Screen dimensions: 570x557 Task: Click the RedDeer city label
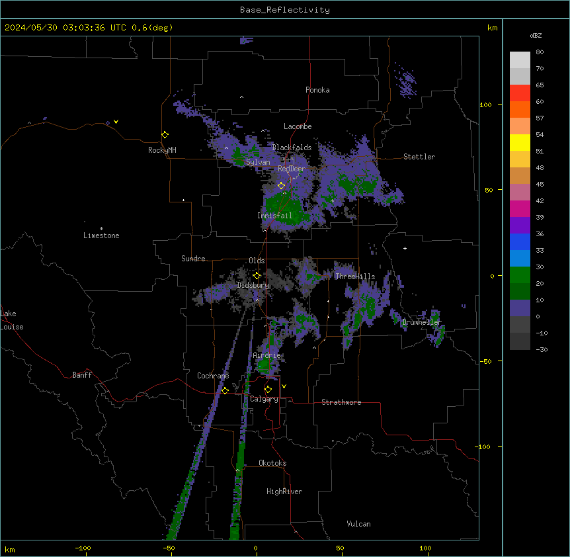[x=291, y=169]
